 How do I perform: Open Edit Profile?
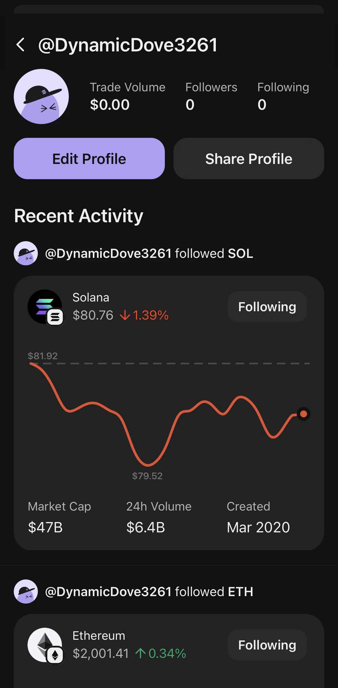(x=89, y=159)
